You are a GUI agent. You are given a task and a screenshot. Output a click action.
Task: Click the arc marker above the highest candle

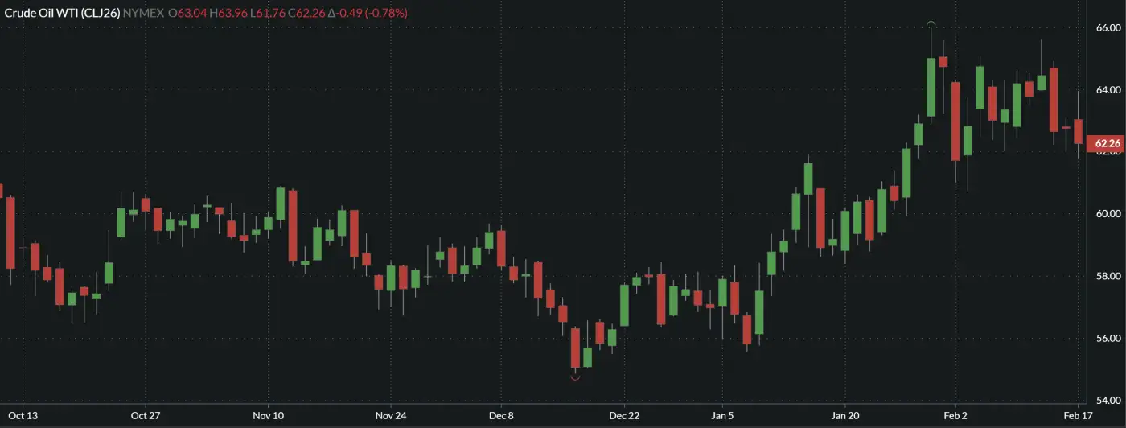click(931, 25)
